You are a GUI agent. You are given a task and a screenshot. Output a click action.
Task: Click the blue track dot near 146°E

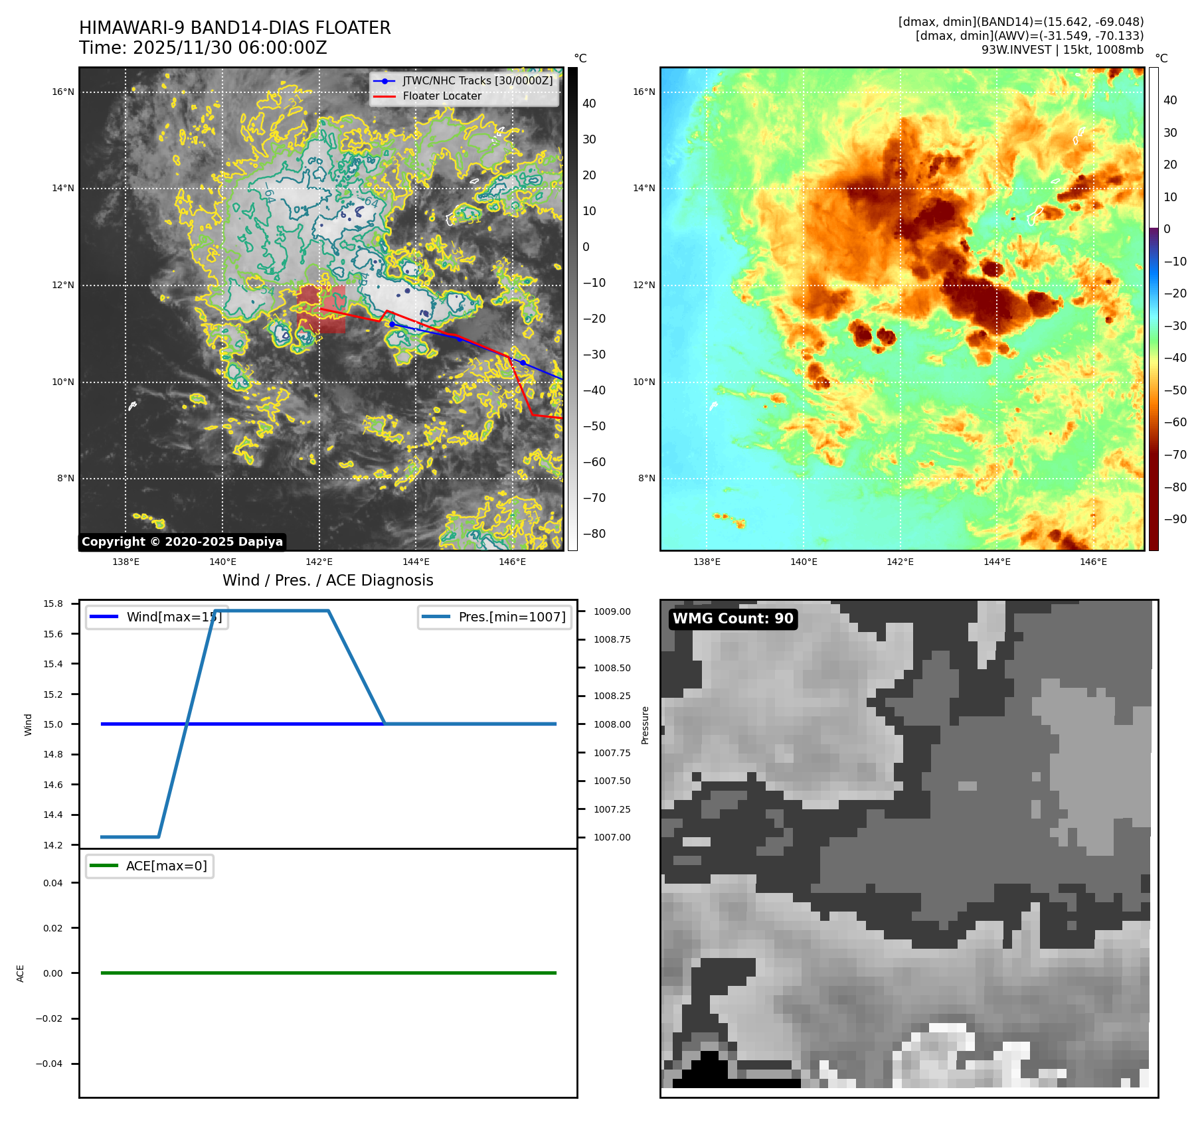pos(523,362)
